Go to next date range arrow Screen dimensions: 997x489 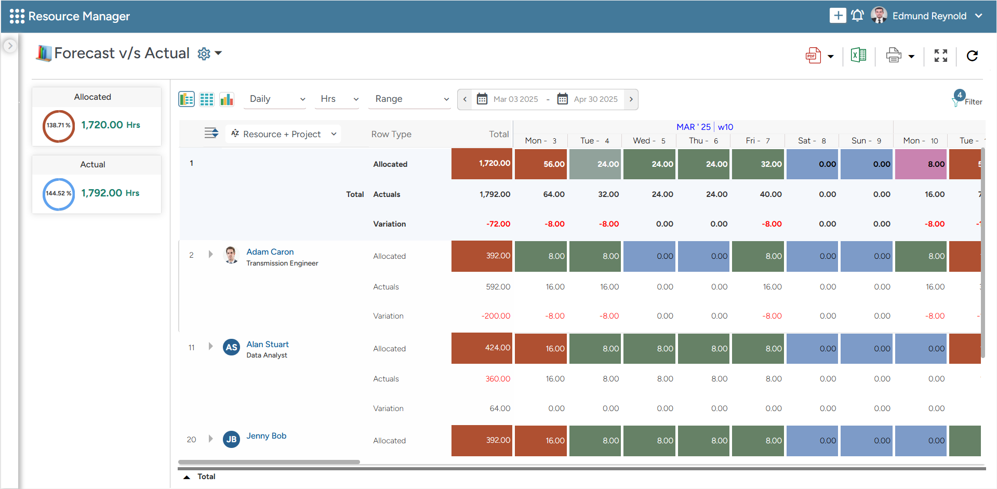[631, 99]
